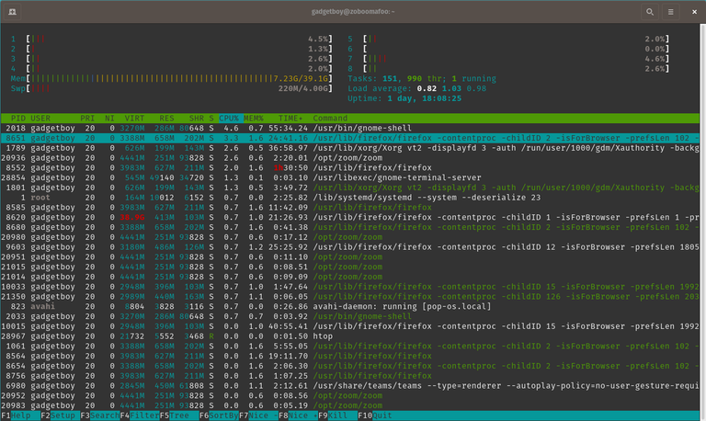Viewport: 706px width, 421px height.
Task: Sort by the MEM% column header
Action: click(x=254, y=119)
